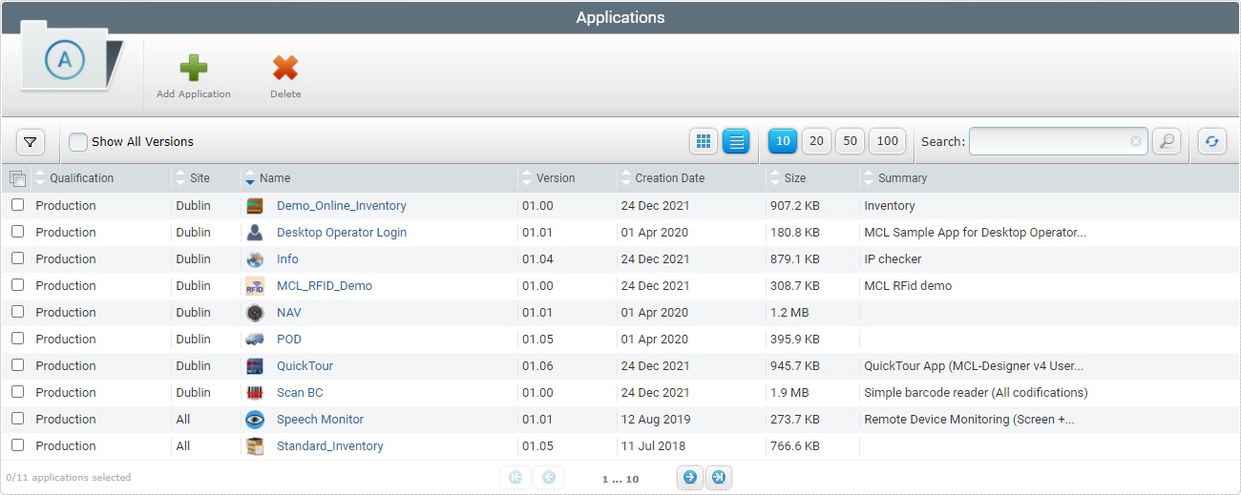
Task: Show 20 items per page
Action: point(816,141)
